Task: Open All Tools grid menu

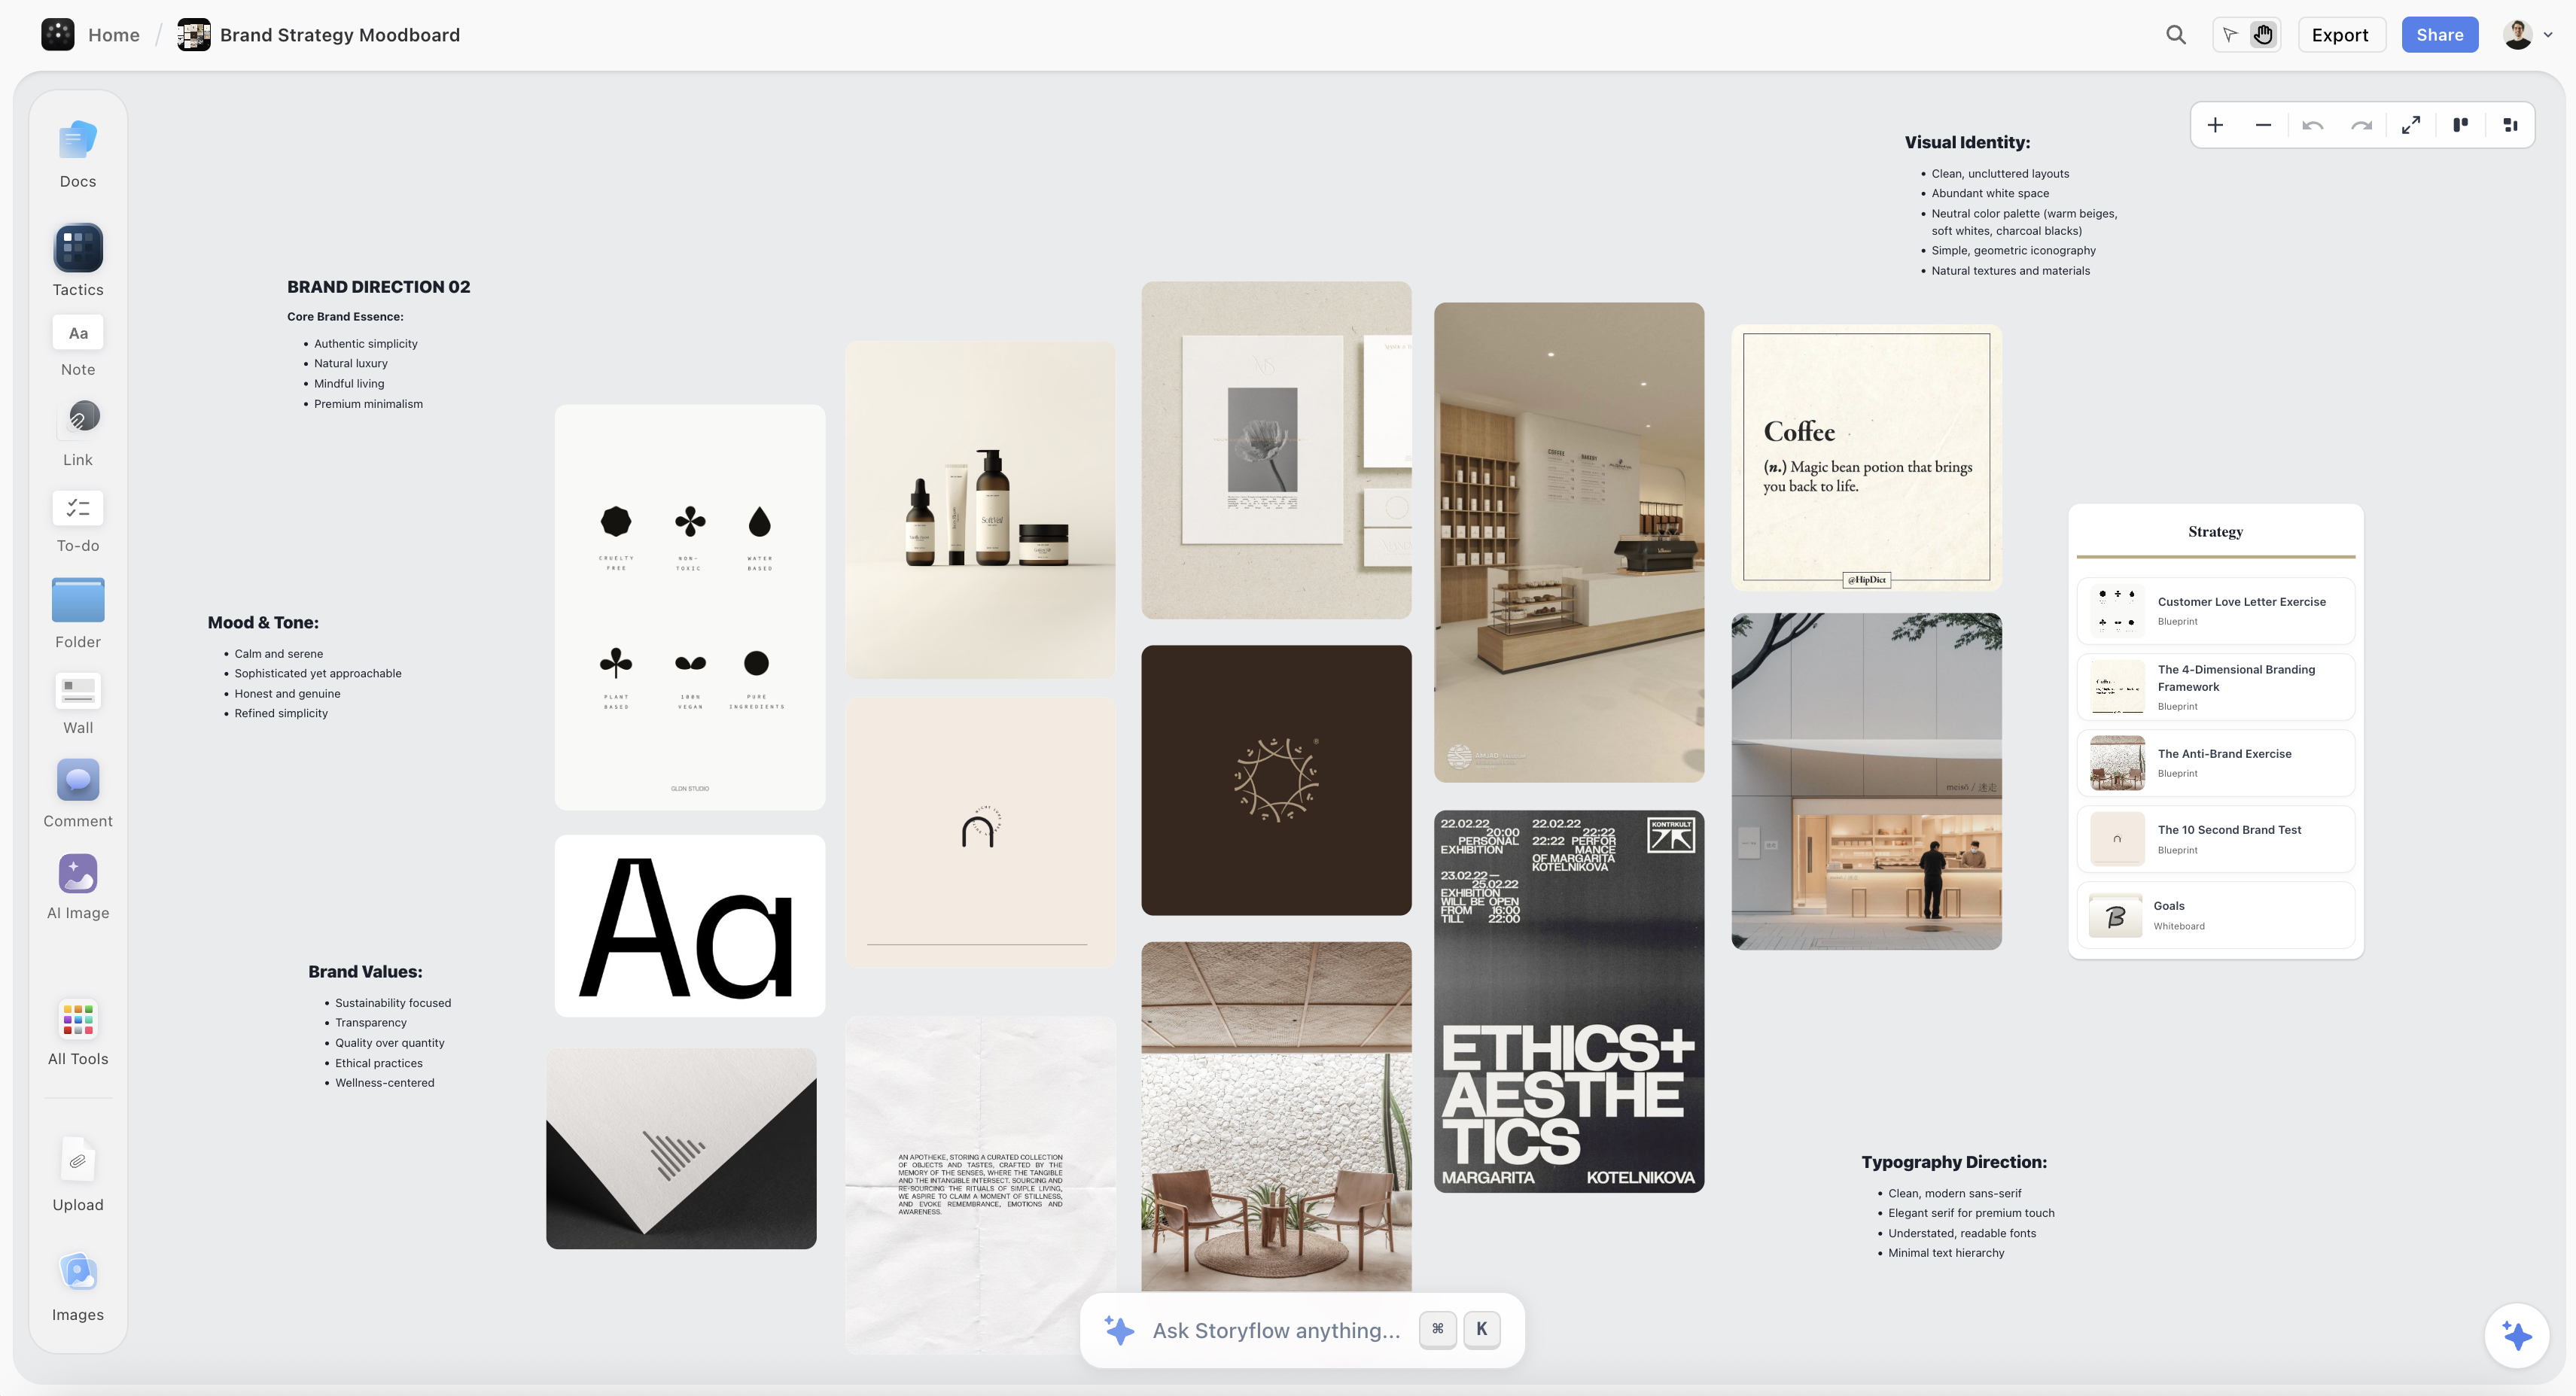Action: point(78,1020)
